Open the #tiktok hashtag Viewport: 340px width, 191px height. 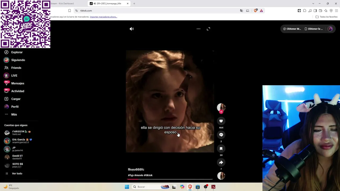click(x=148, y=175)
